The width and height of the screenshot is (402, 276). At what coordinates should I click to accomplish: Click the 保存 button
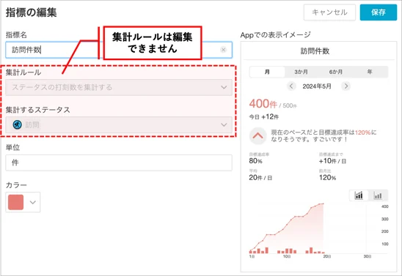(x=378, y=12)
